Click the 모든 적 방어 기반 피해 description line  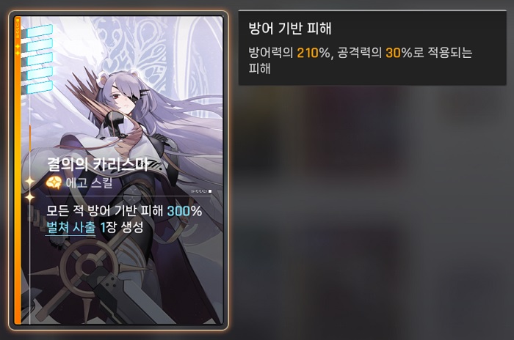124,211
